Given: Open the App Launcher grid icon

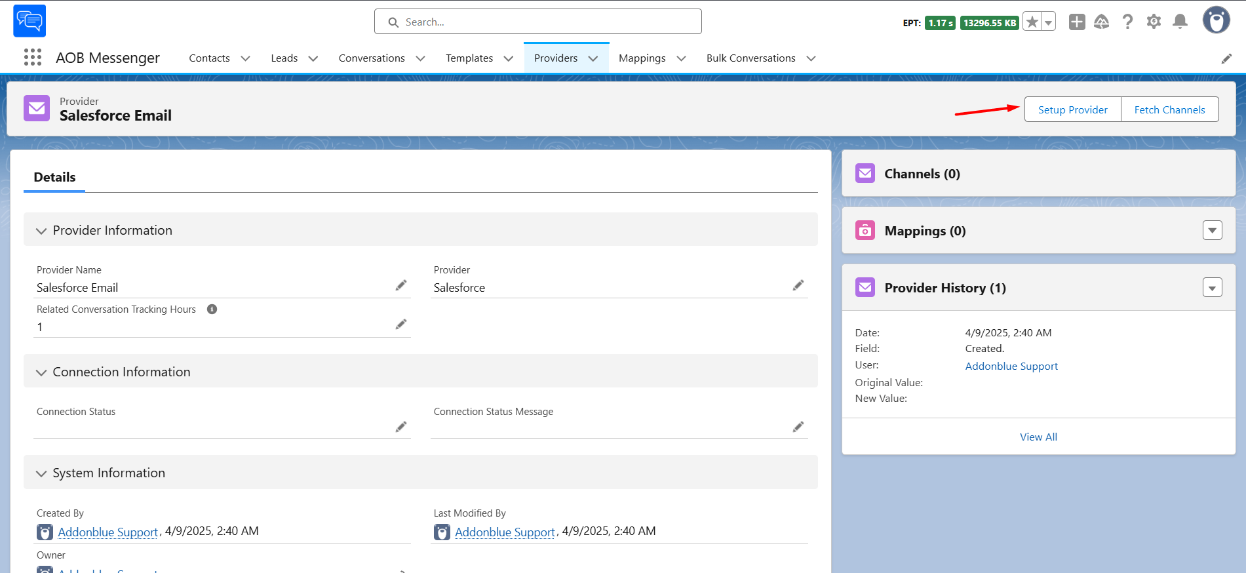Looking at the screenshot, I should [x=33, y=58].
